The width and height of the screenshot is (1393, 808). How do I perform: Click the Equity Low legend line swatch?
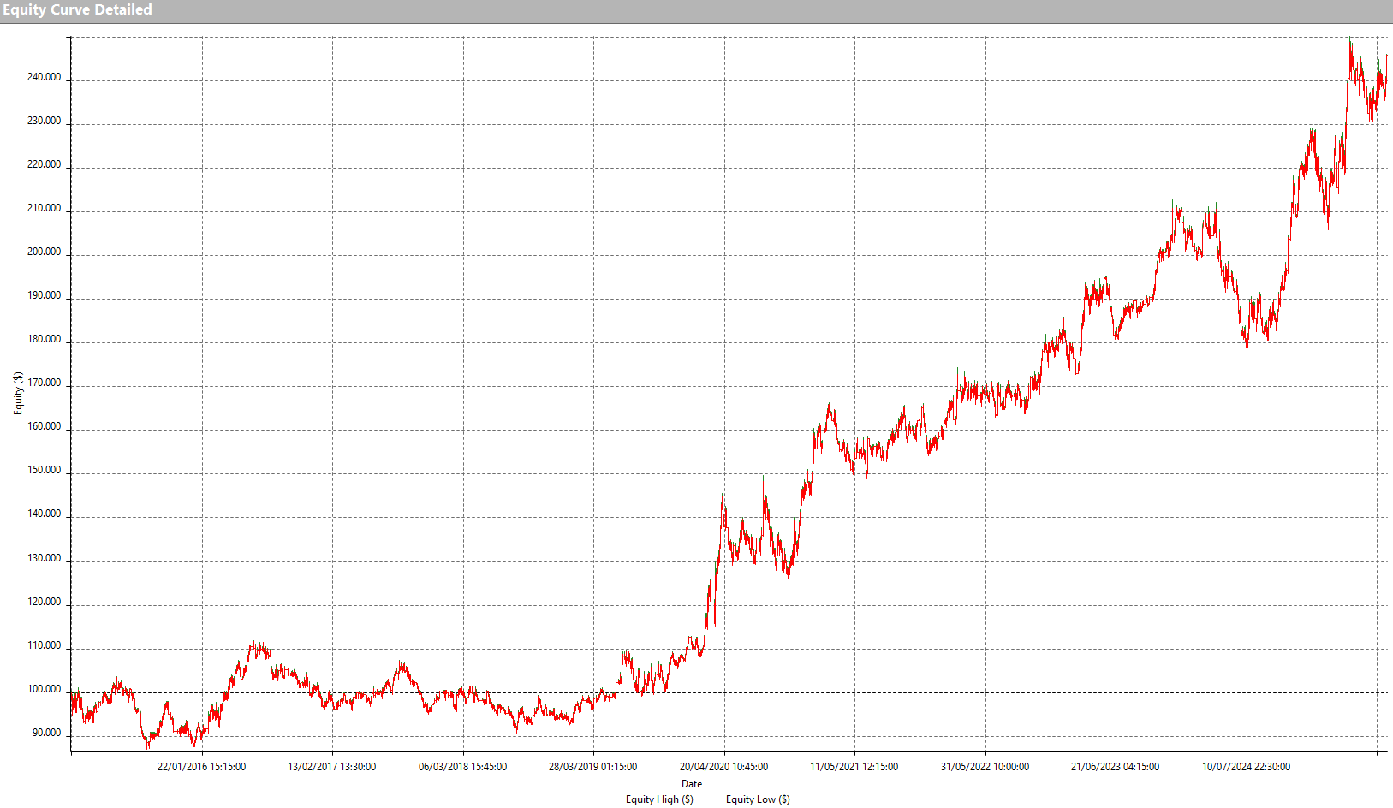[716, 799]
